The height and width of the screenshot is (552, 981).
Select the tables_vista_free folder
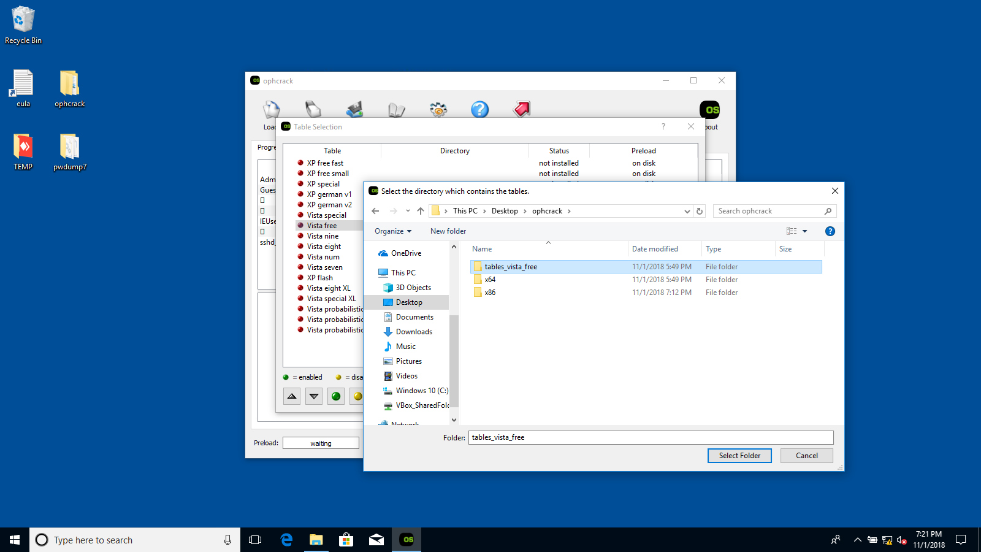pyautogui.click(x=646, y=267)
